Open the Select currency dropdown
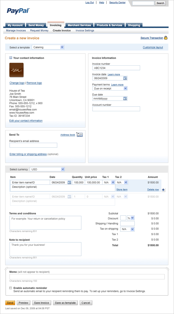174x314 pixels. point(47,169)
